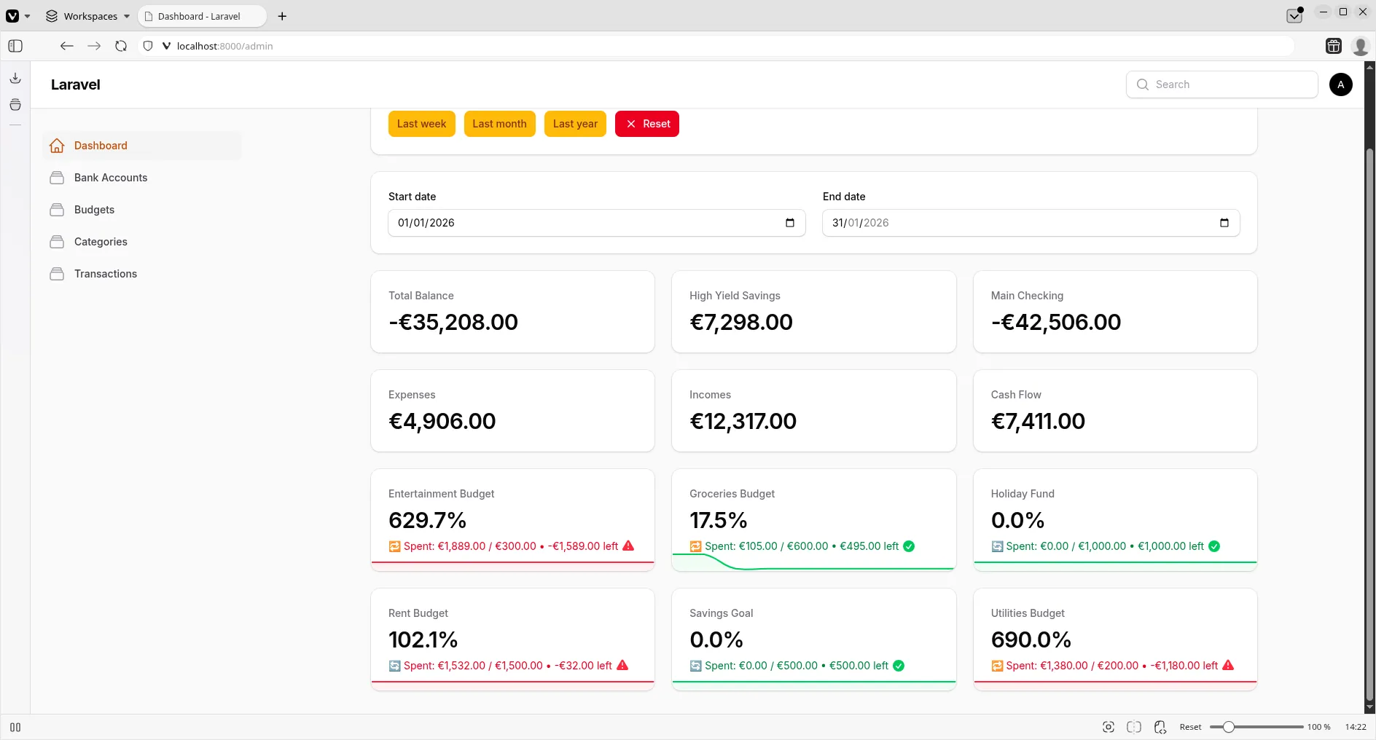
Task: Open the downloads panel icon in sidebar
Action: 15,78
